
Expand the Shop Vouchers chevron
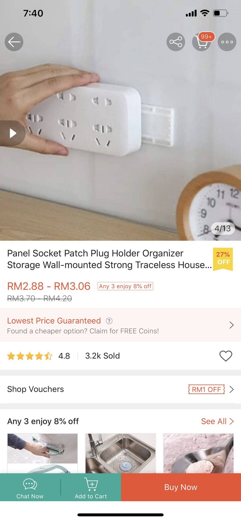231,389
